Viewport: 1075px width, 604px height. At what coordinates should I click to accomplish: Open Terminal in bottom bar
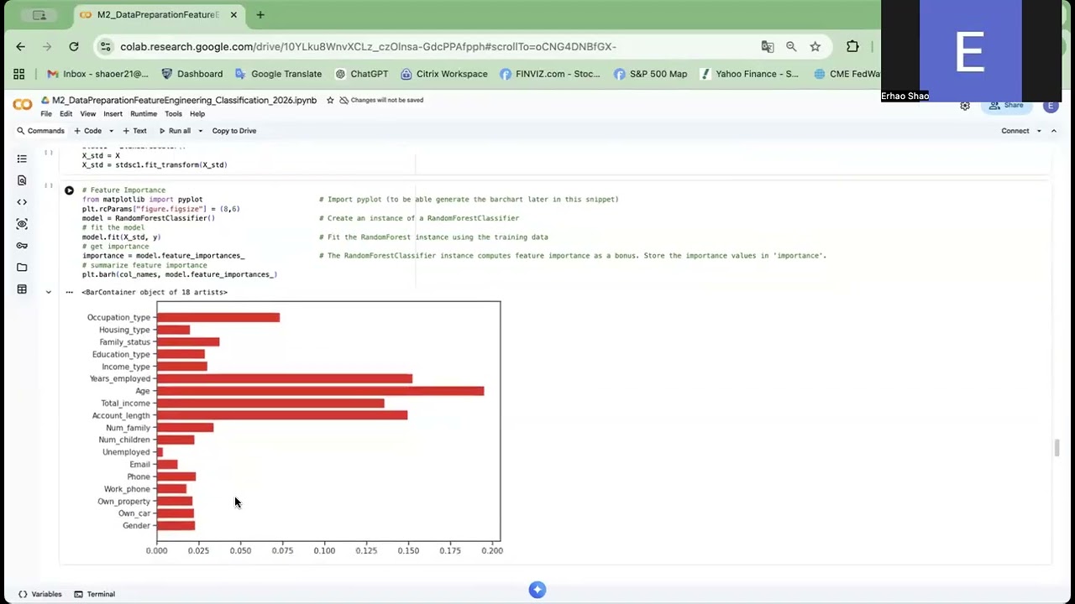[94, 594]
